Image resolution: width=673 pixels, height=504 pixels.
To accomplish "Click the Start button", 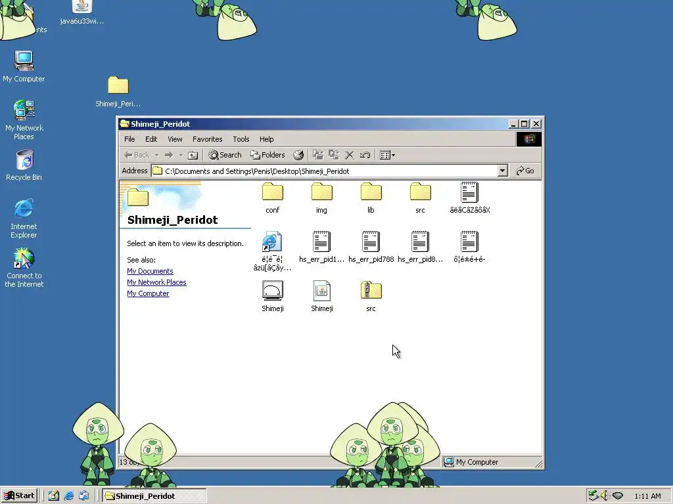I will 19,496.
